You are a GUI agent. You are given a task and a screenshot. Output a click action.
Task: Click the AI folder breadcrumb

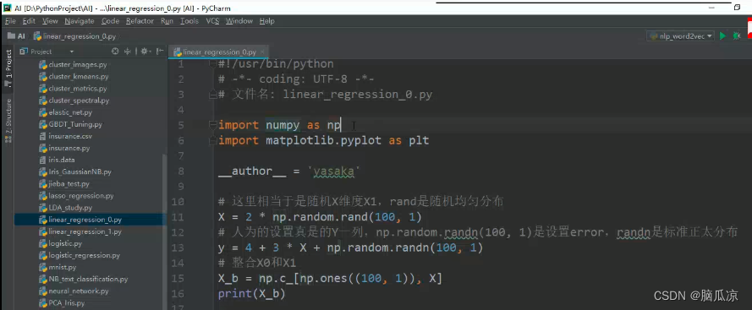click(16, 36)
